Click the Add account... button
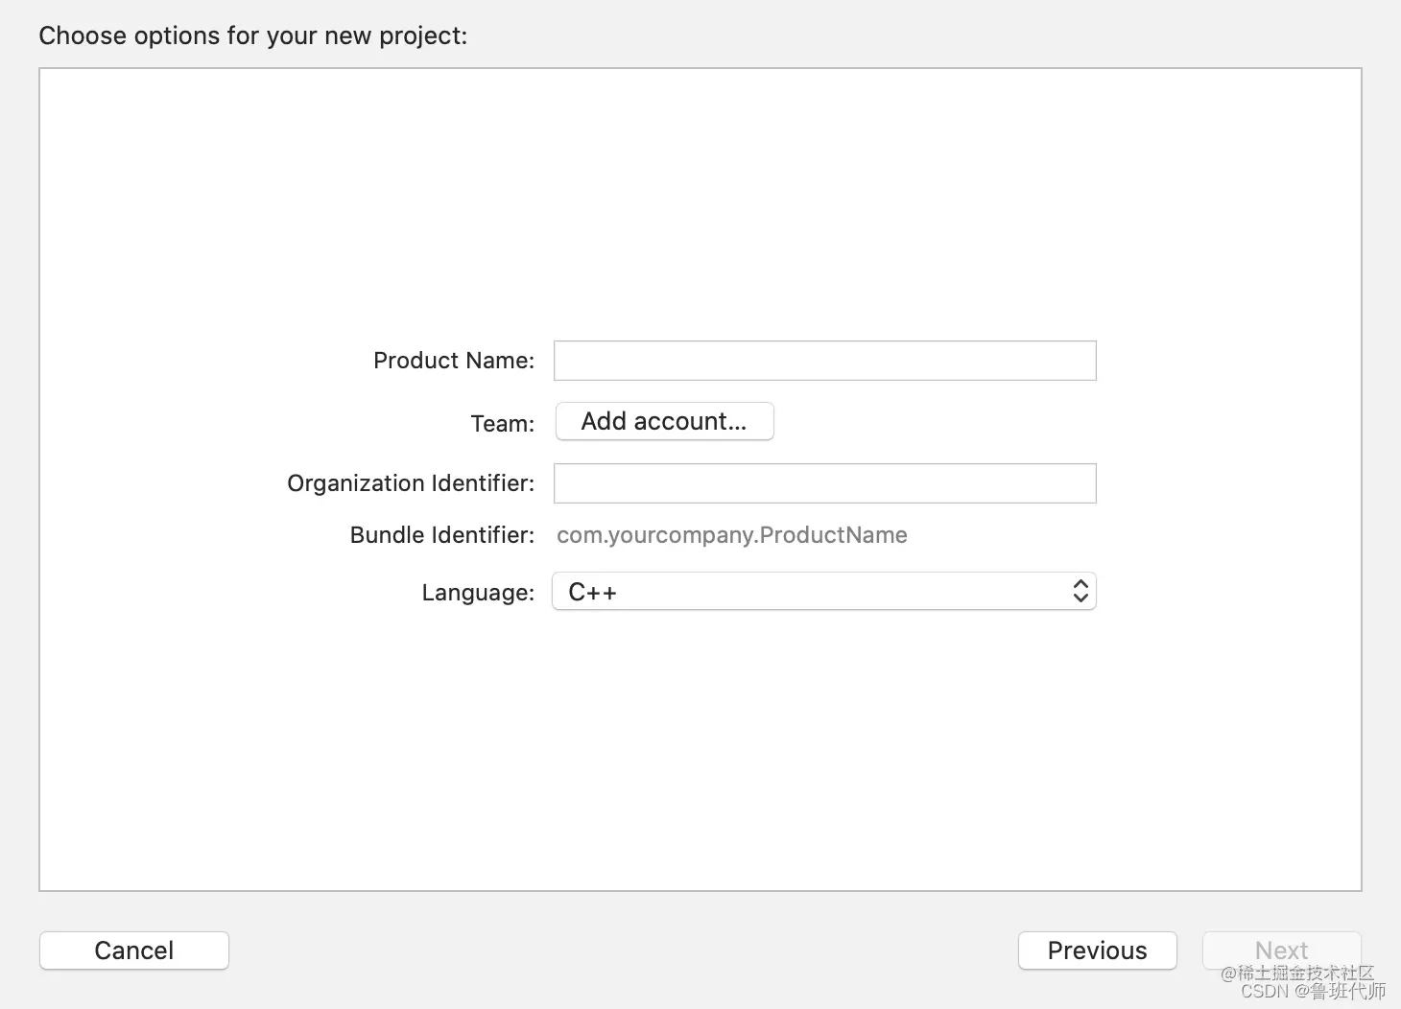 (x=664, y=421)
